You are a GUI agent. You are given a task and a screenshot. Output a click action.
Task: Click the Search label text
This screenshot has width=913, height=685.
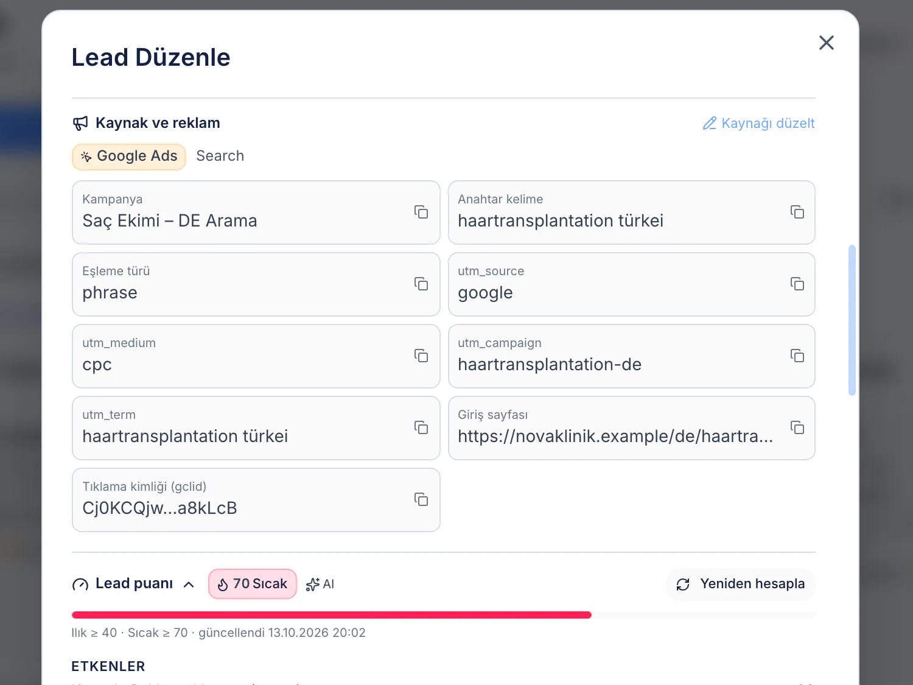click(x=220, y=156)
